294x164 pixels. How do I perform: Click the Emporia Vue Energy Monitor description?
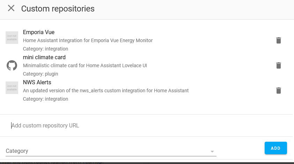point(88,40)
